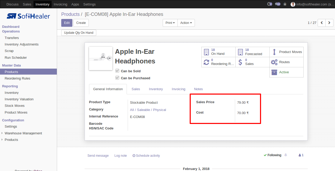Open the Inventory menu in the top bar

click(43, 4)
